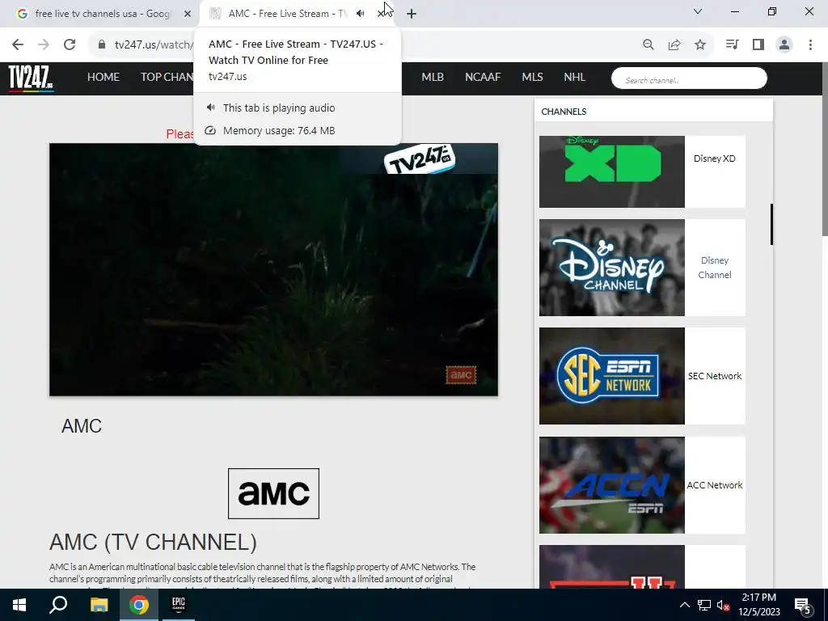Click the AMC live video player
The width and height of the screenshot is (828, 621).
point(273,269)
